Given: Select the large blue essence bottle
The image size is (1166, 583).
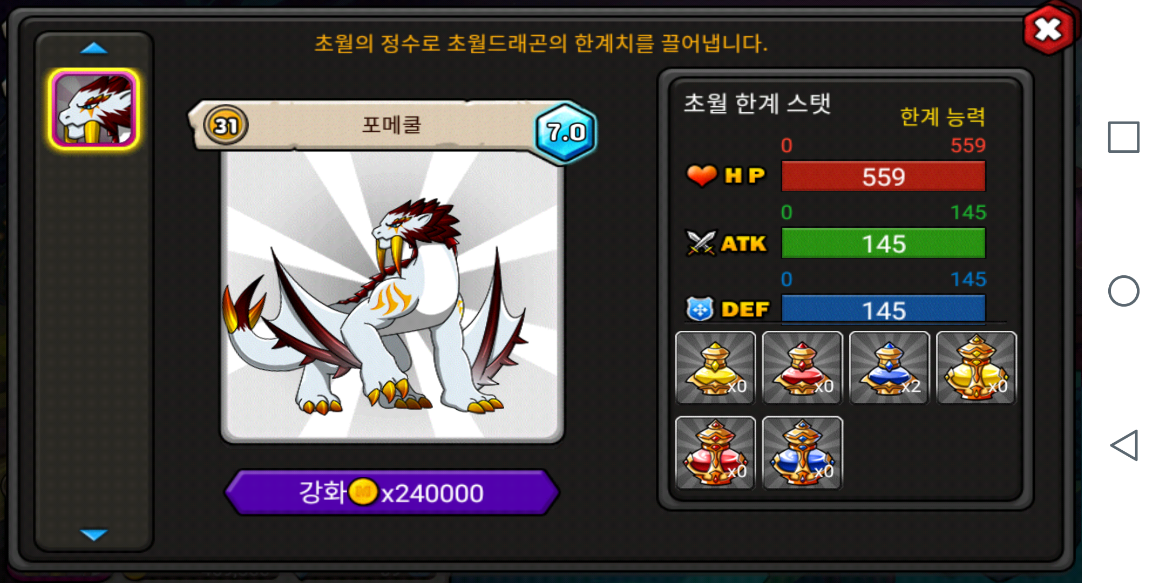Looking at the screenshot, I should pos(802,453).
